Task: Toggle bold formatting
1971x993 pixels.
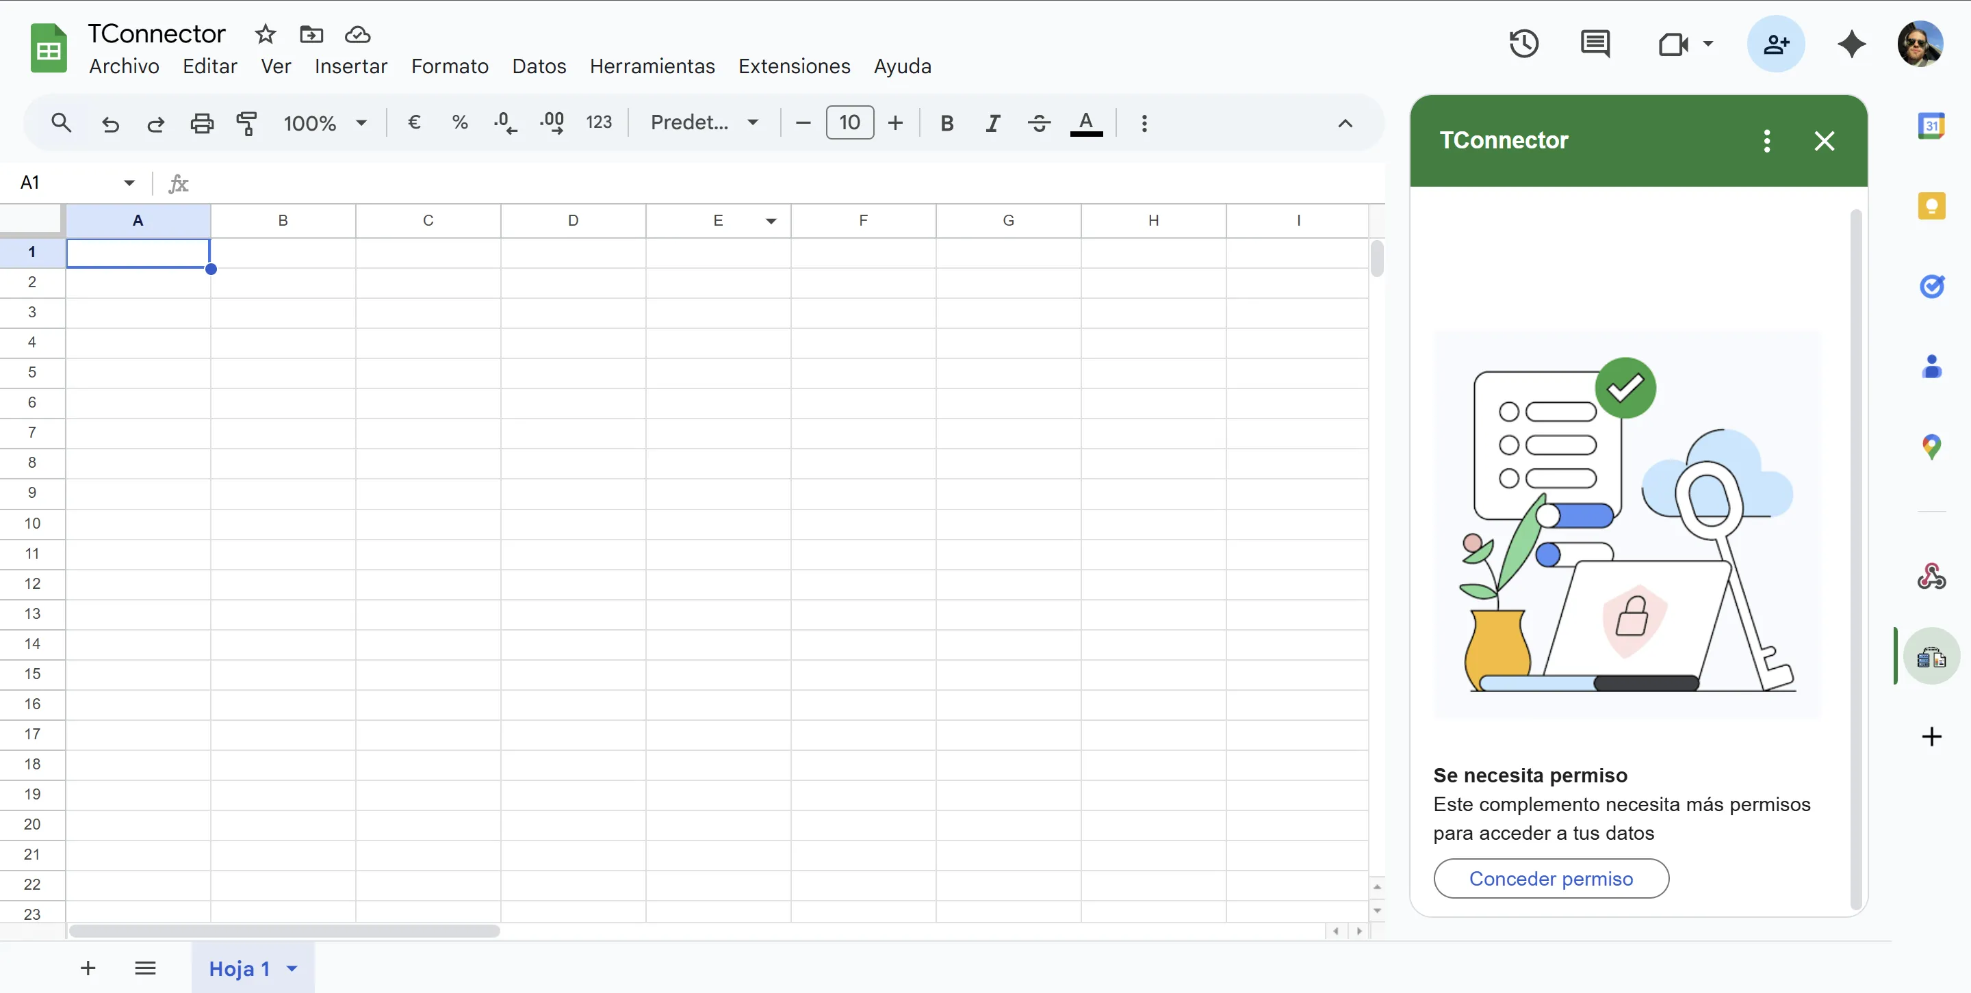Action: tap(946, 123)
